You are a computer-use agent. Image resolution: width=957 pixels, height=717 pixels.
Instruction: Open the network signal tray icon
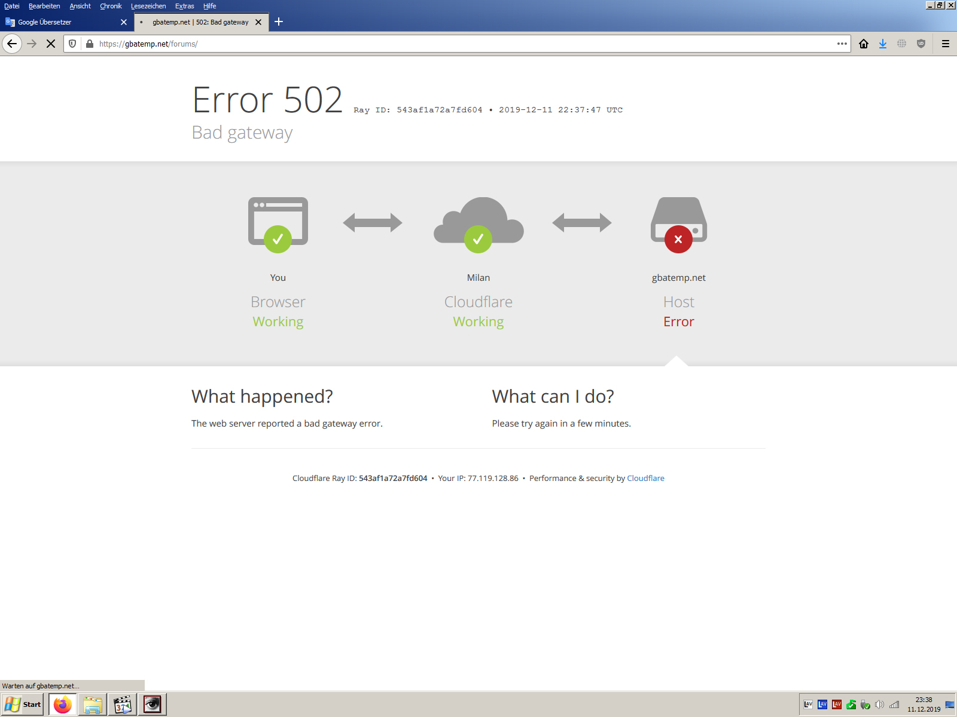[894, 704]
